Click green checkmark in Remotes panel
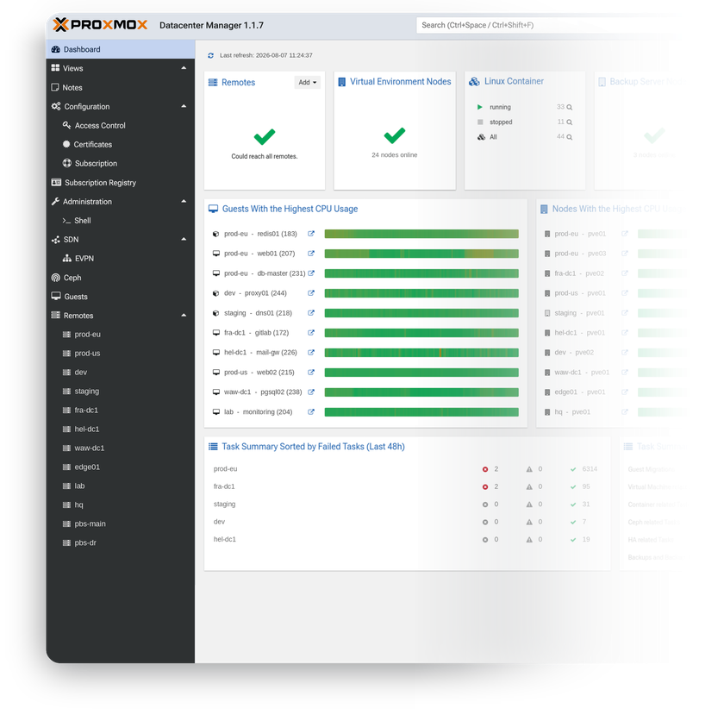This screenshot has width=724, height=721. point(265,137)
